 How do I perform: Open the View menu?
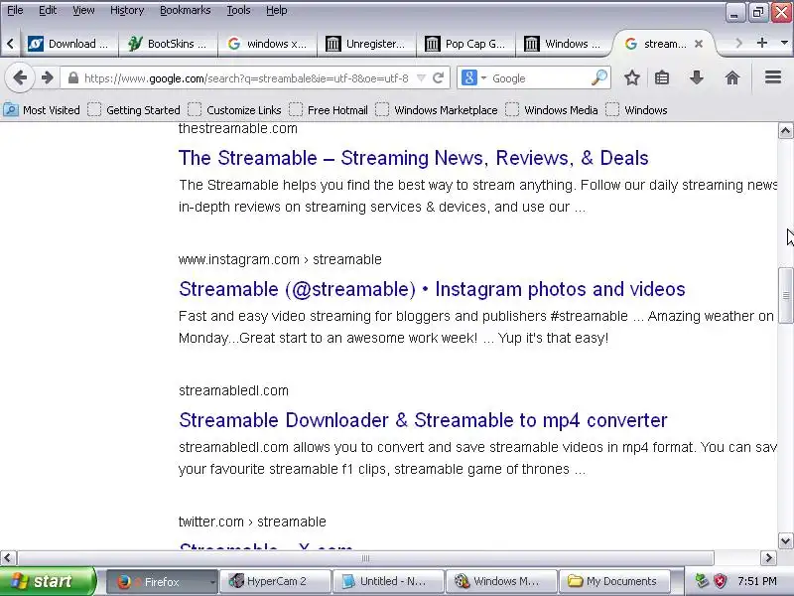pos(83,10)
